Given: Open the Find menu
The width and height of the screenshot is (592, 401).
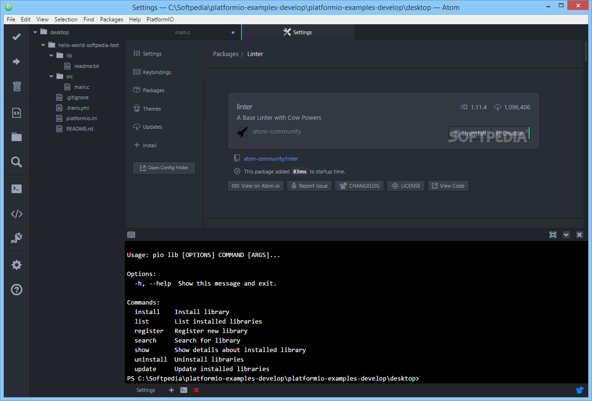Looking at the screenshot, I should tap(89, 19).
